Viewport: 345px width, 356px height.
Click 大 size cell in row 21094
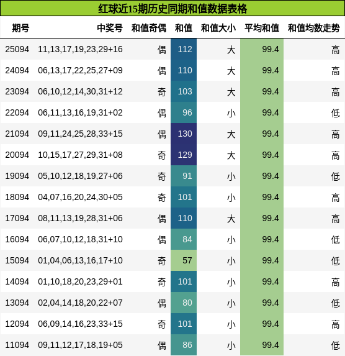231,134
